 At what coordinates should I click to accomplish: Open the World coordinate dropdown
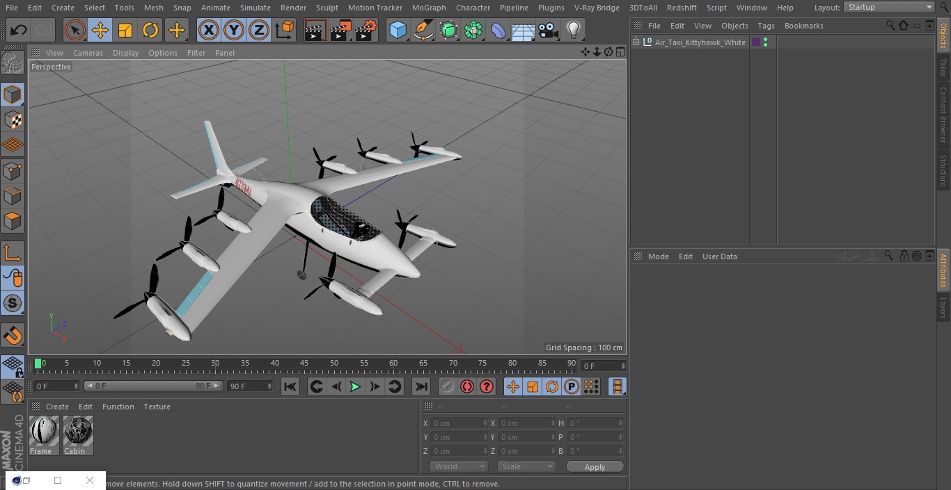pos(459,466)
